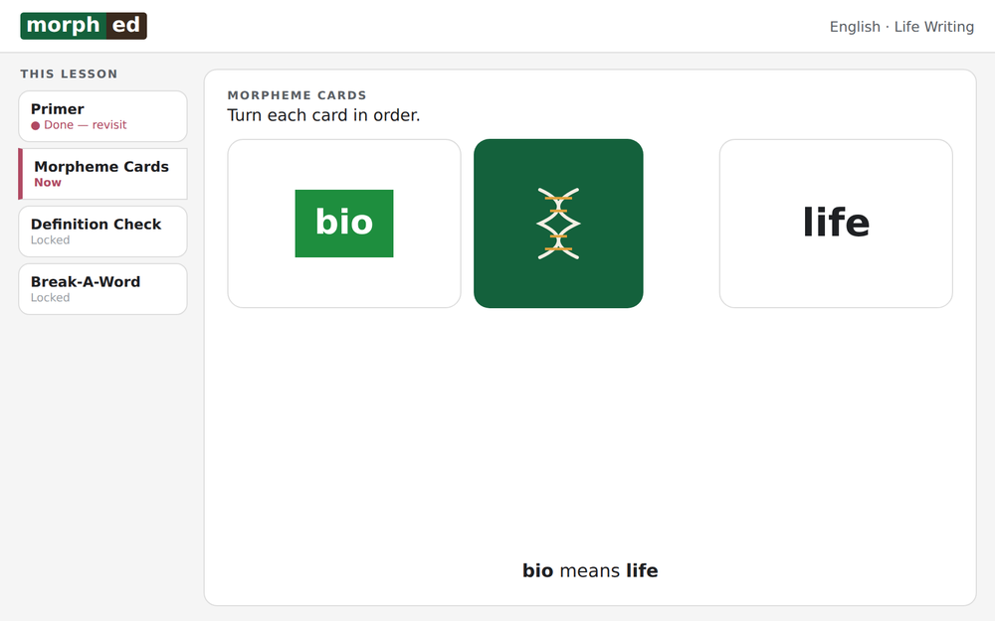Open the Morpheme Cards step
The width and height of the screenshot is (995, 621).
click(102, 174)
